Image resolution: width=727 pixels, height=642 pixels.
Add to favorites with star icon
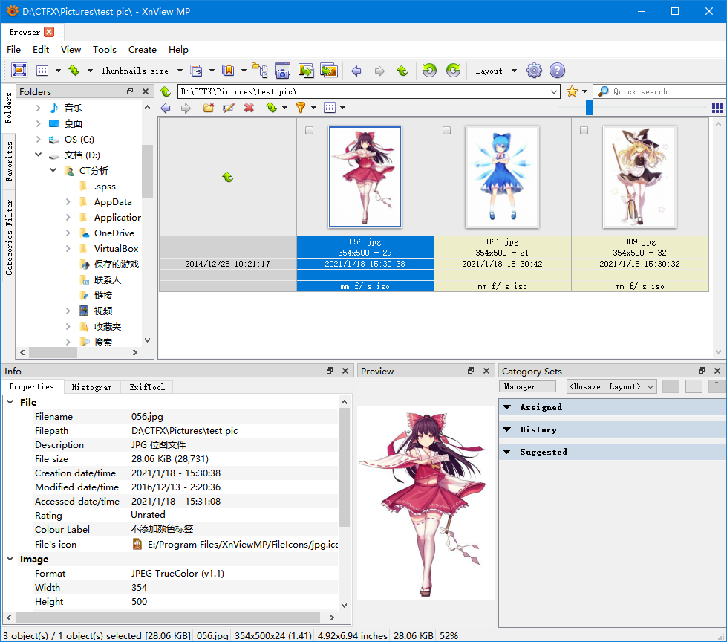(x=572, y=91)
